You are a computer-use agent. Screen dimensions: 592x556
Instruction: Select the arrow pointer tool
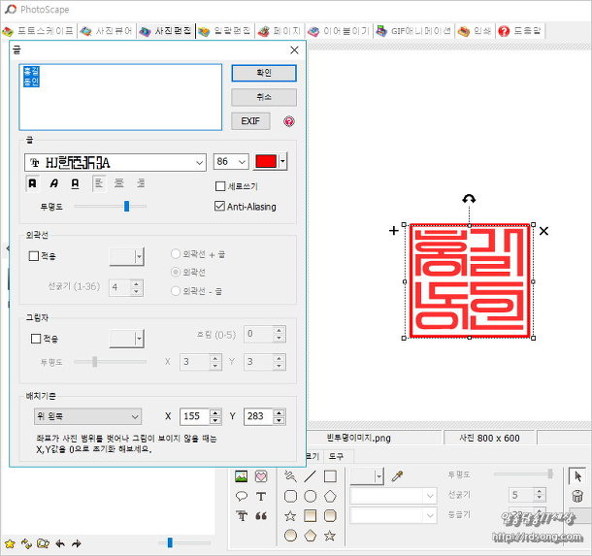[577, 475]
